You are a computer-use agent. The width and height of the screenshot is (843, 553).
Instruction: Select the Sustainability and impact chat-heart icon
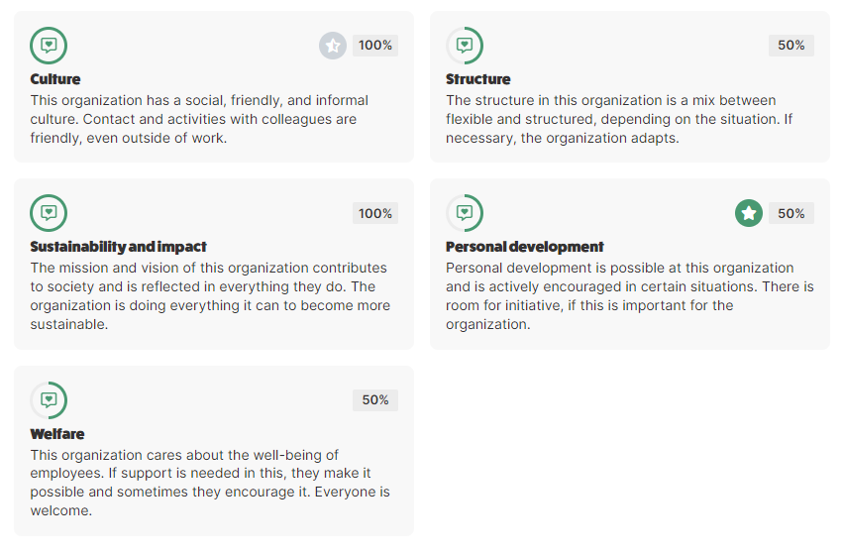click(49, 213)
